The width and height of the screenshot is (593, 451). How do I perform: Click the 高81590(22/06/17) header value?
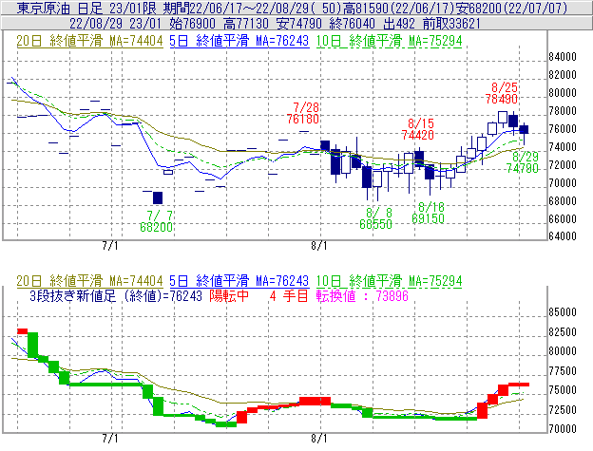pyautogui.click(x=399, y=8)
